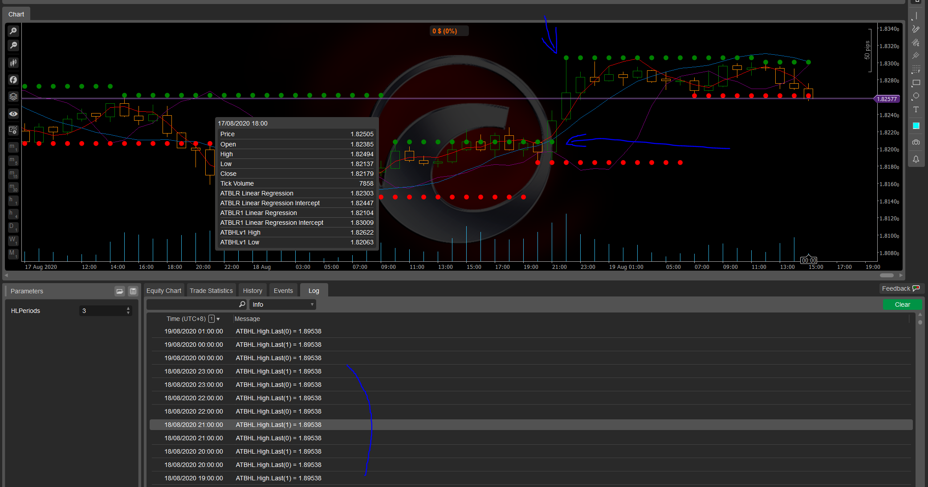
Task: Click the log search magnifier icon
Action: coord(242,304)
